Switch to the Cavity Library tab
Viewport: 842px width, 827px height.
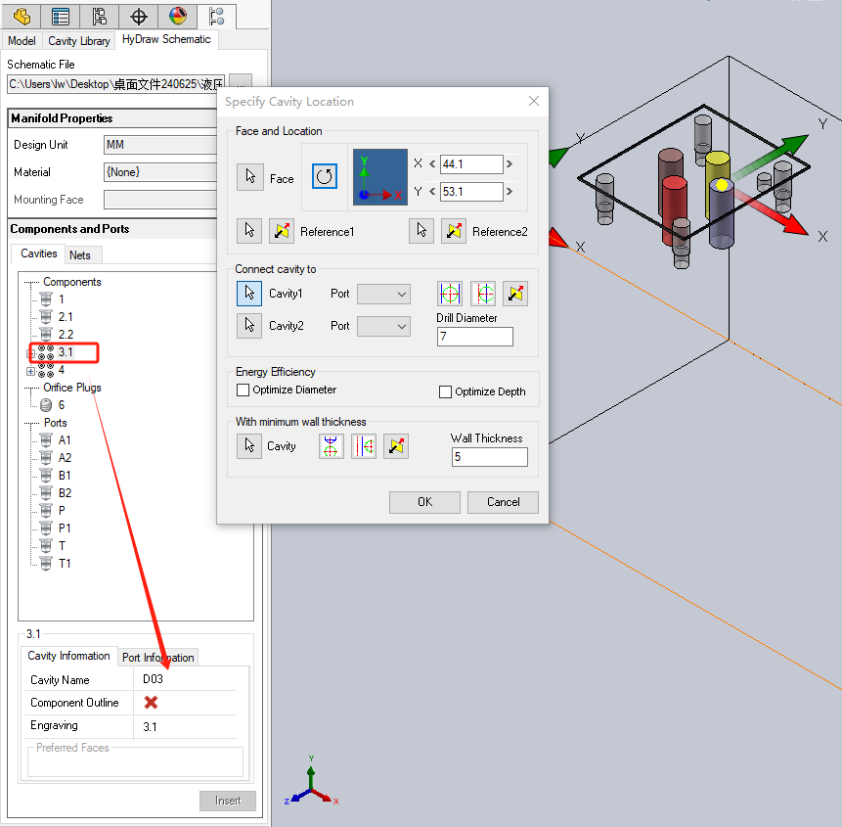point(79,41)
